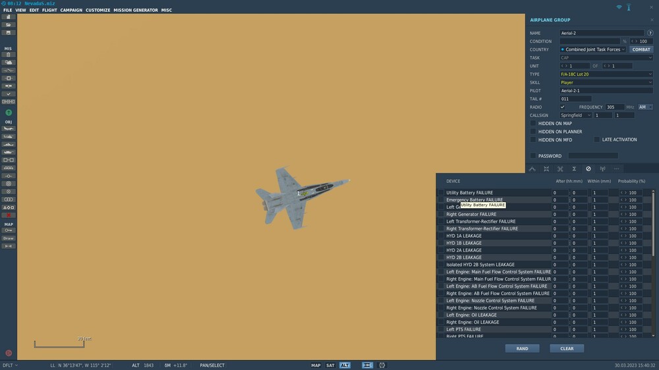
Task: Click the COMBAT button next to country
Action: pyautogui.click(x=641, y=49)
